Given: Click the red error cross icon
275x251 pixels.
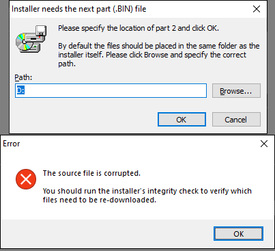Looking at the screenshot, I should pos(26,179).
